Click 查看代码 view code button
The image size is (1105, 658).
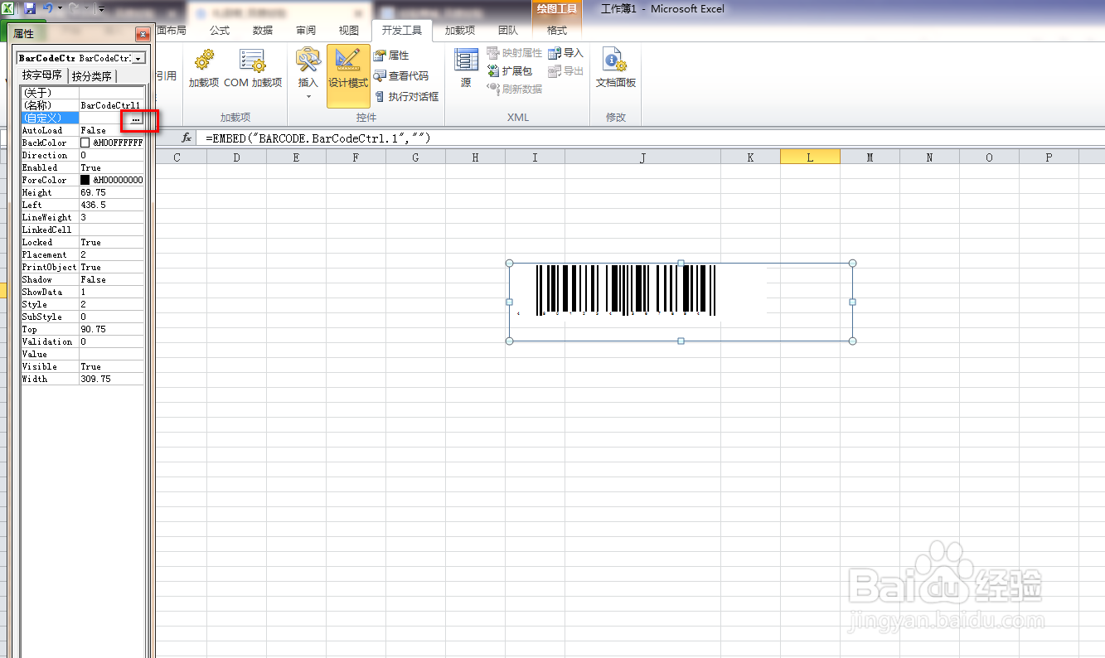coord(401,75)
